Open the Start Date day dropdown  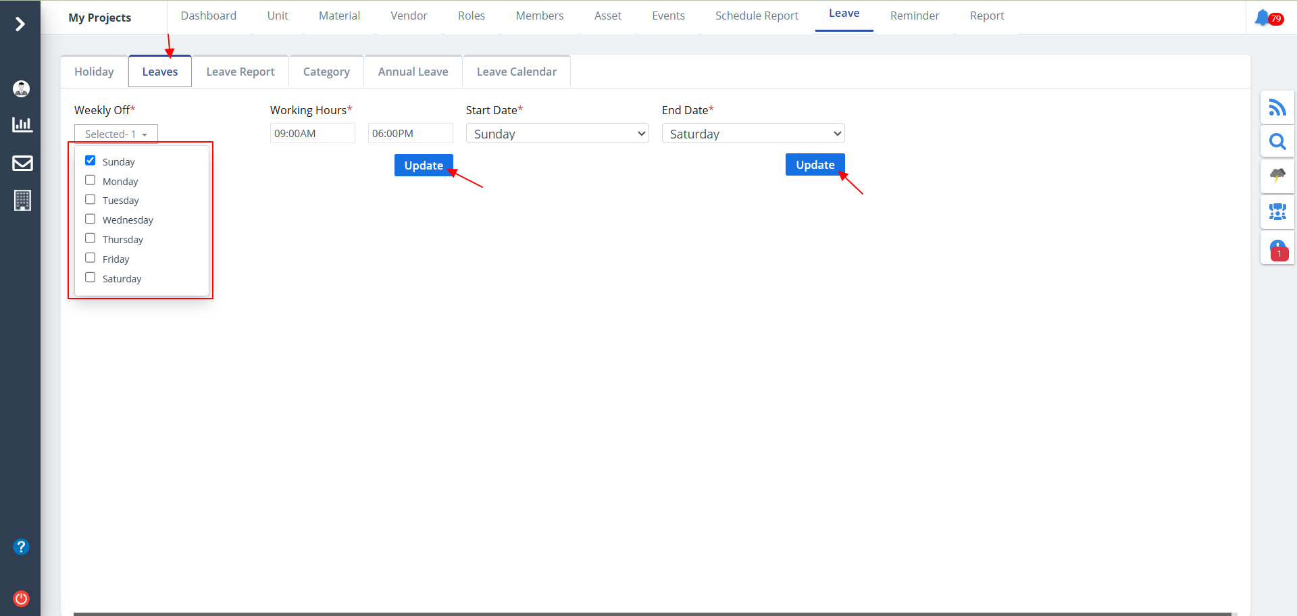[557, 134]
